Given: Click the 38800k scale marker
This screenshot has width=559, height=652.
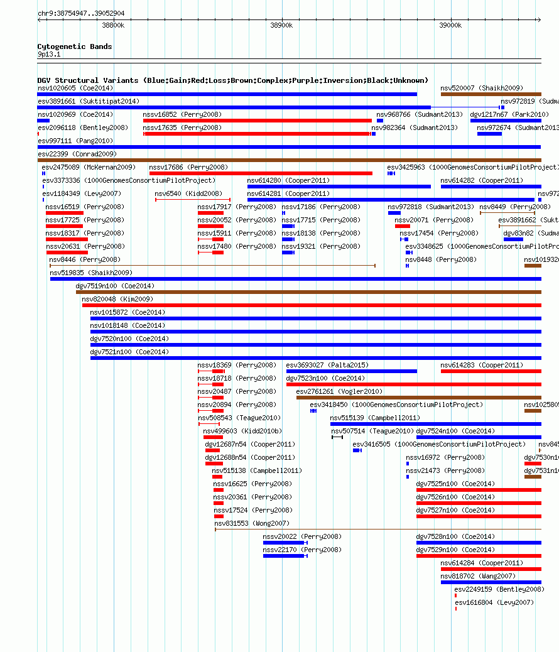Looking at the screenshot, I should tap(113, 25).
